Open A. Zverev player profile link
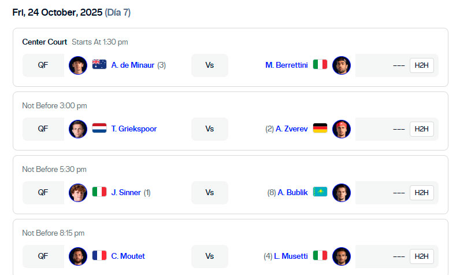460x275 pixels. tap(292, 129)
